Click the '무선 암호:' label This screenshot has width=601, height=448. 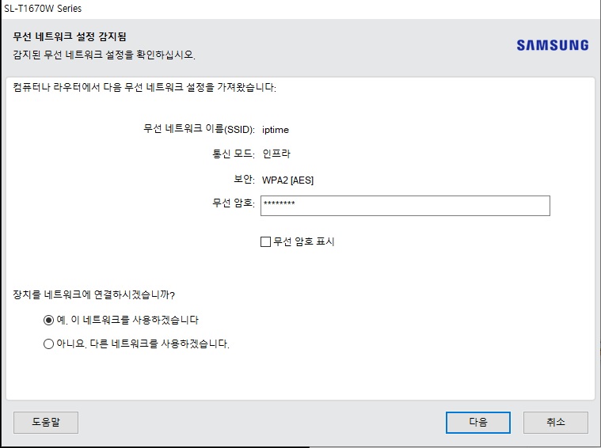234,203
